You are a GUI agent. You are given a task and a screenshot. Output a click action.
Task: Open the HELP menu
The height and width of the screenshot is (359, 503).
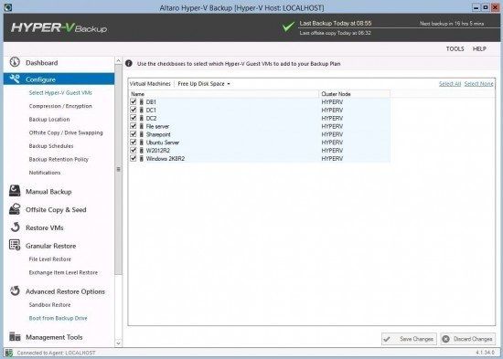tap(479, 48)
